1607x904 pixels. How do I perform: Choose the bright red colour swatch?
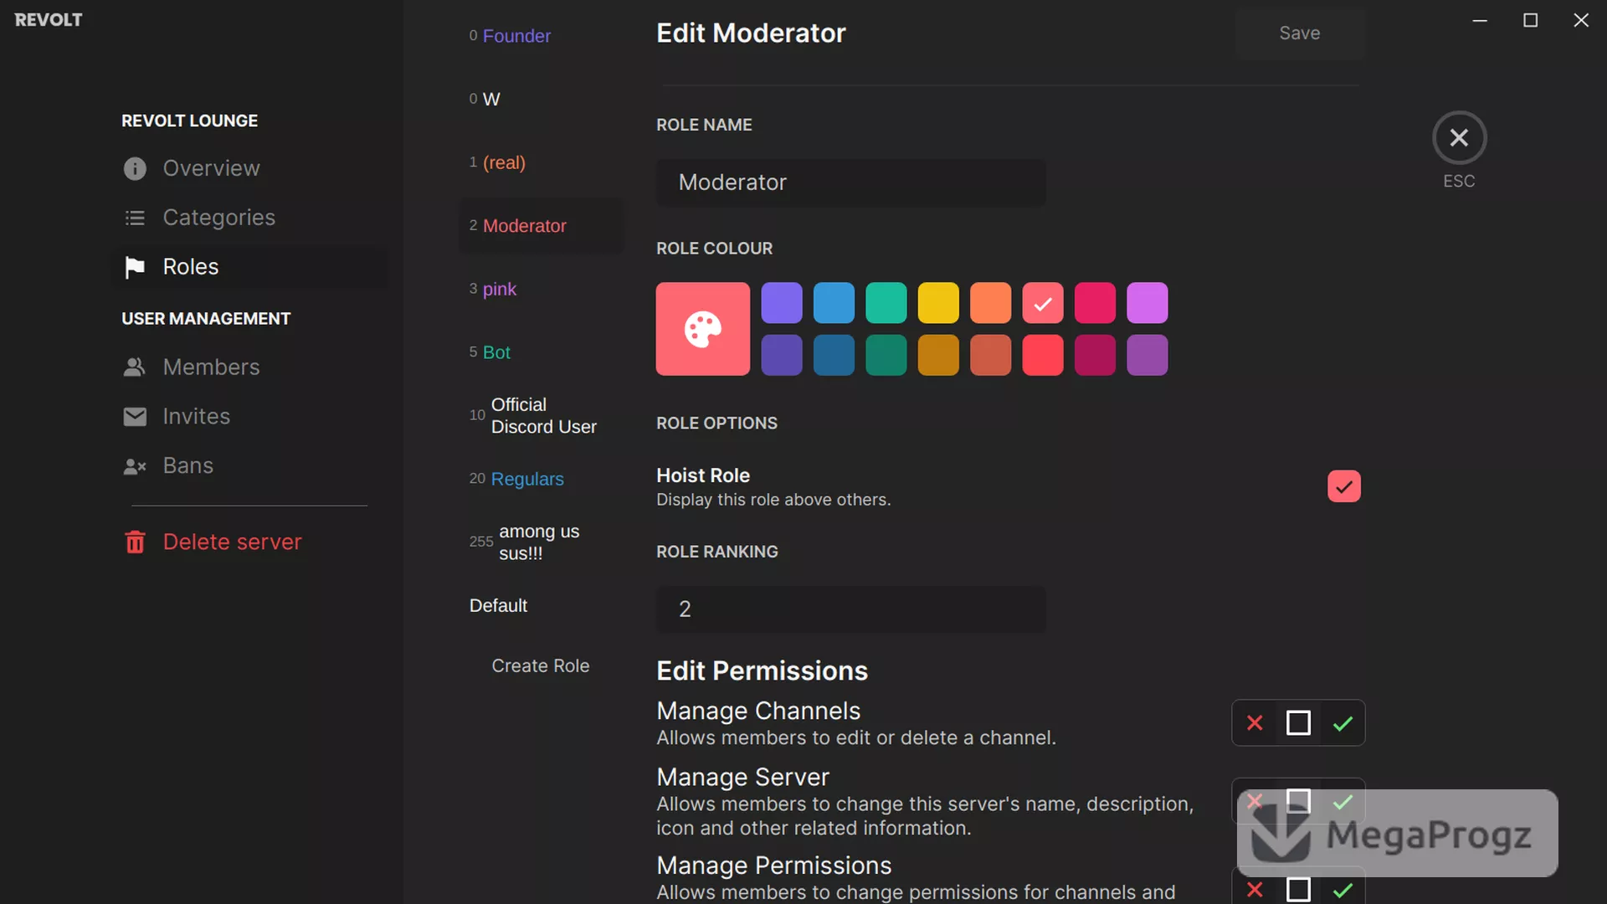1043,355
